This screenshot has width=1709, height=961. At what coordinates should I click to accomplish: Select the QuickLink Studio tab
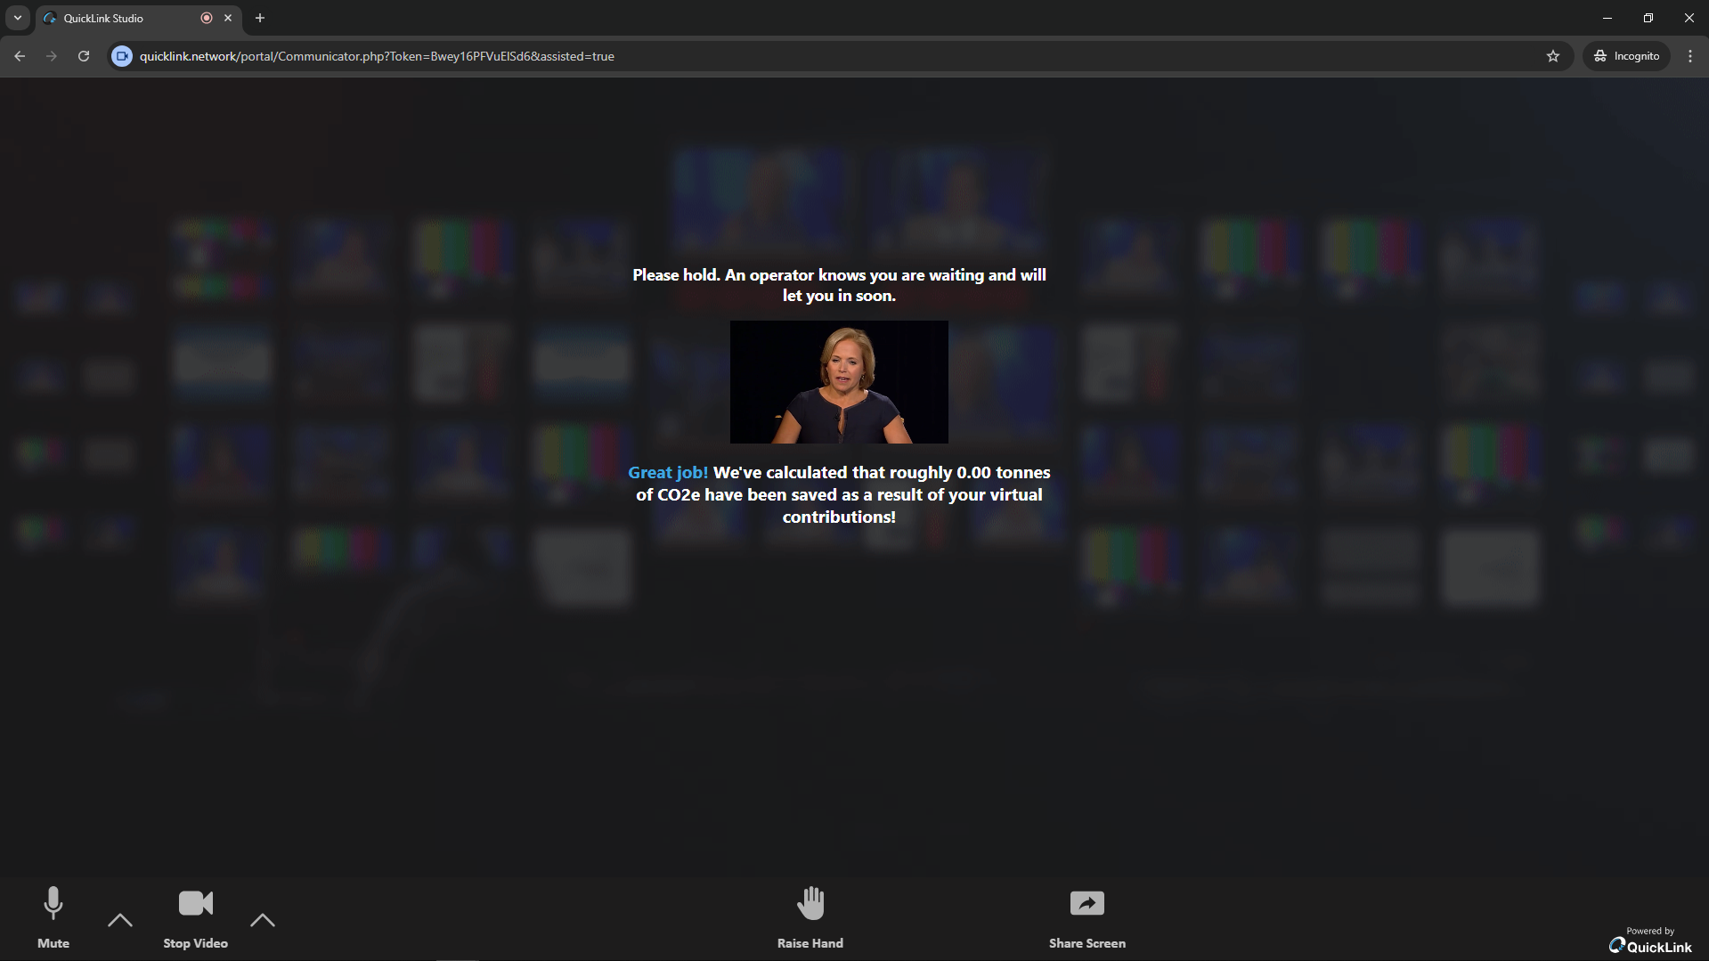(x=116, y=18)
